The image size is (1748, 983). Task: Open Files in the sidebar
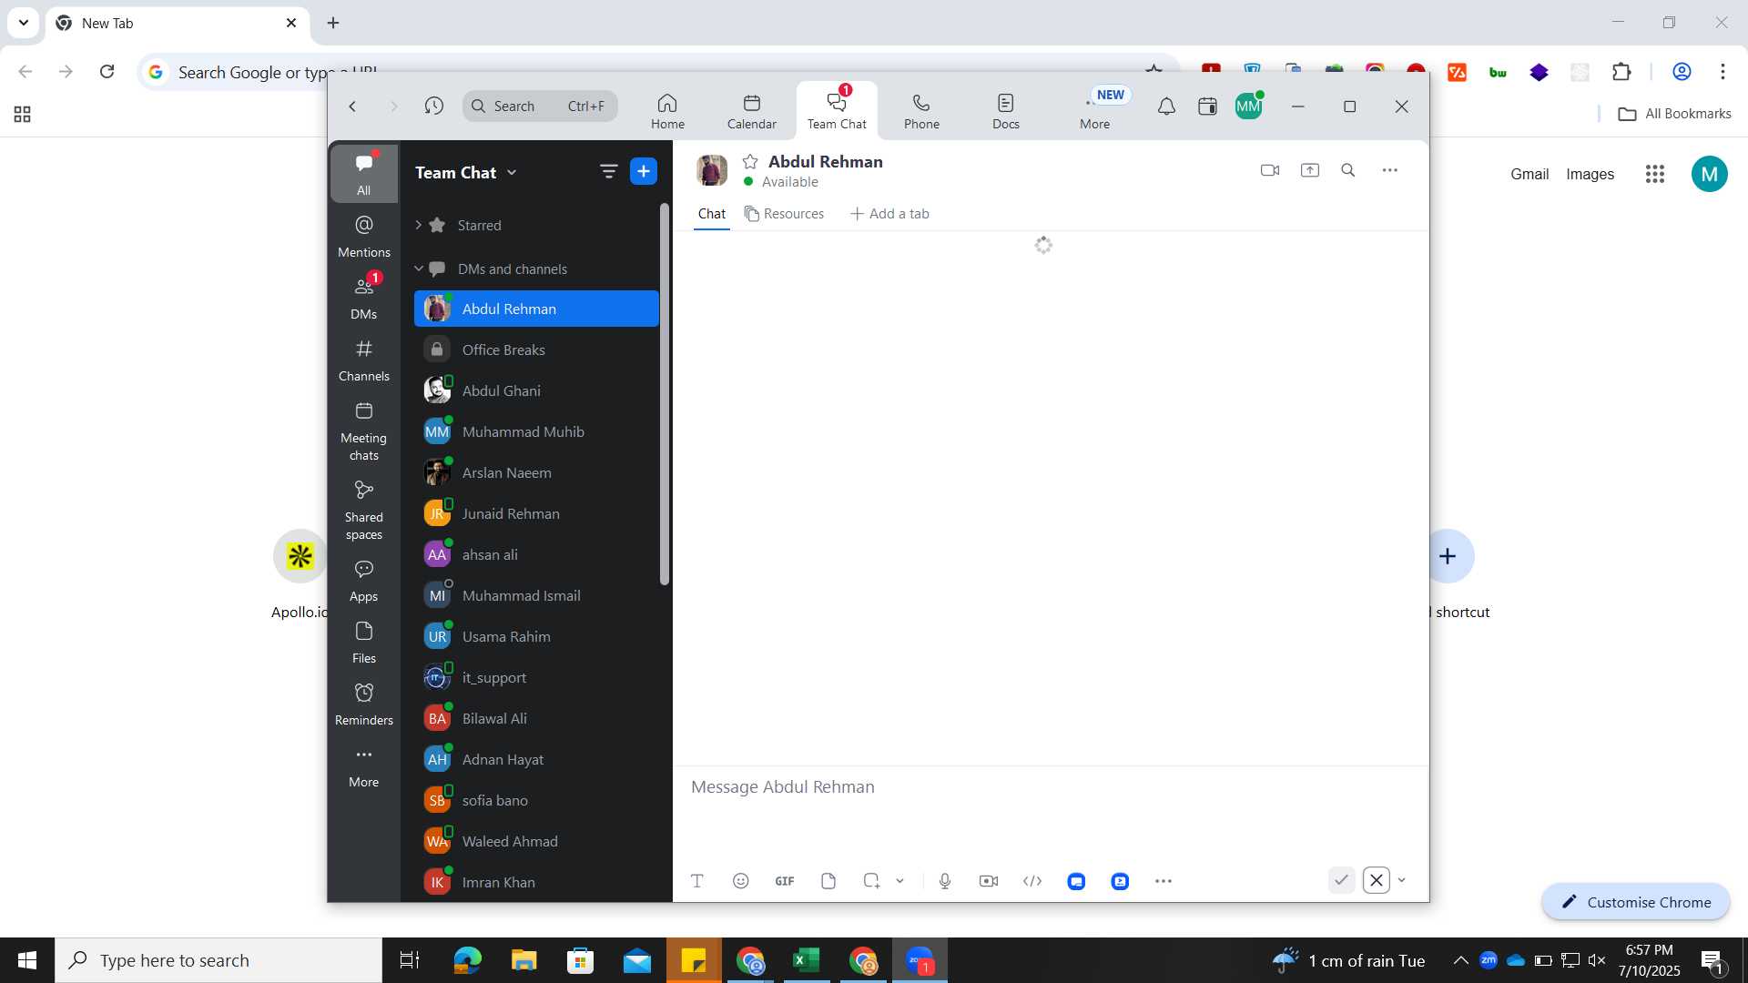[363, 643]
